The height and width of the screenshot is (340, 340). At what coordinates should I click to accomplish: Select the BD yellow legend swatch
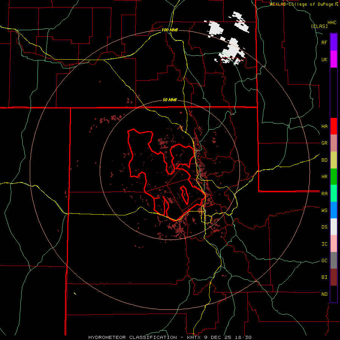(334, 160)
